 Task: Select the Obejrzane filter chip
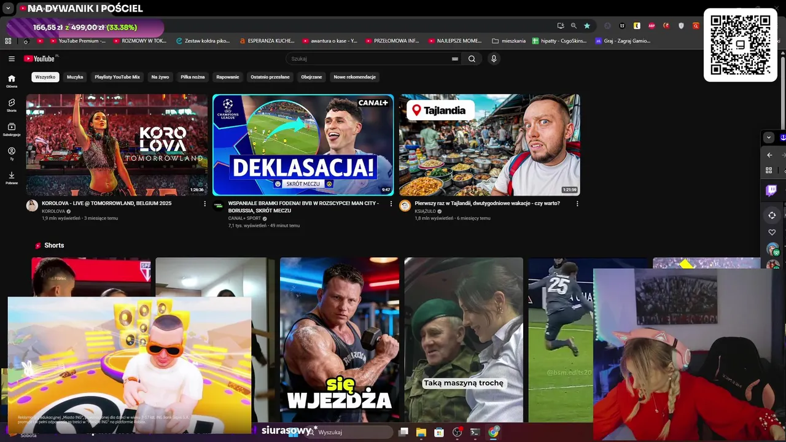coord(311,77)
